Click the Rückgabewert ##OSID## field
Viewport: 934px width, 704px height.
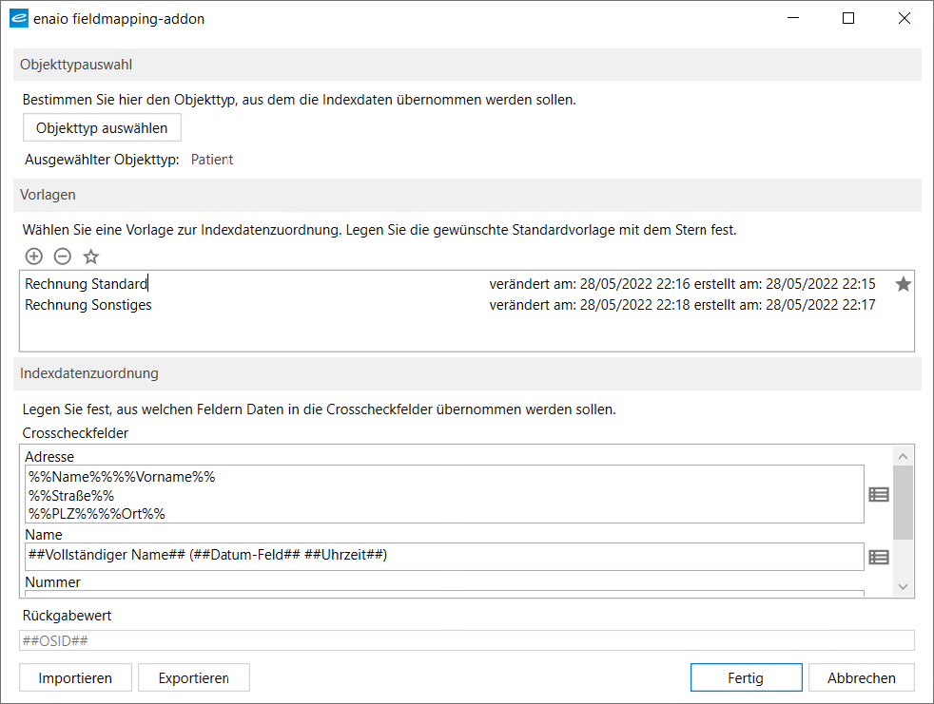pyautogui.click(x=466, y=640)
